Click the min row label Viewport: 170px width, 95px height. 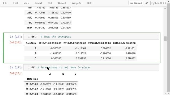pyautogui.click(x=30, y=8)
